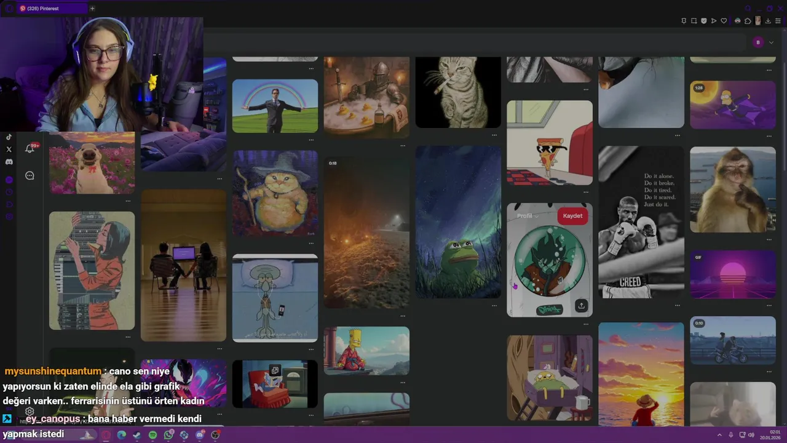Open the Profil board dropdown on pin
The width and height of the screenshot is (787, 443).
[528, 216]
